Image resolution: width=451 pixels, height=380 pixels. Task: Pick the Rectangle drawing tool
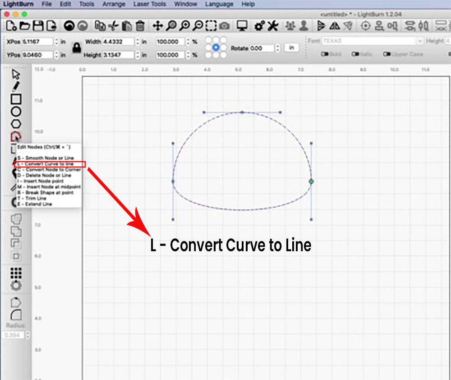(x=16, y=99)
